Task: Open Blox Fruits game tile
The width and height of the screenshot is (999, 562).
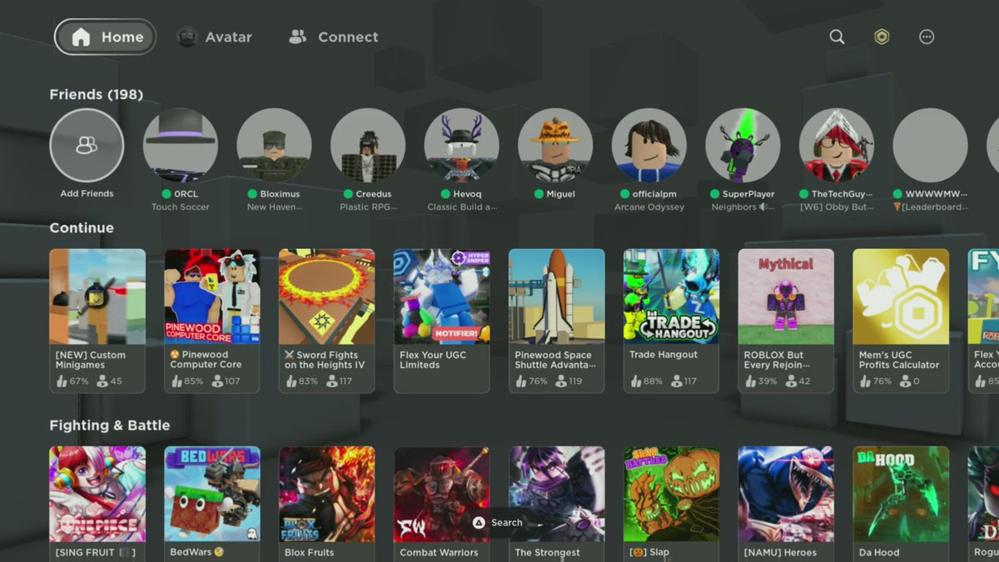Action: coord(326,504)
